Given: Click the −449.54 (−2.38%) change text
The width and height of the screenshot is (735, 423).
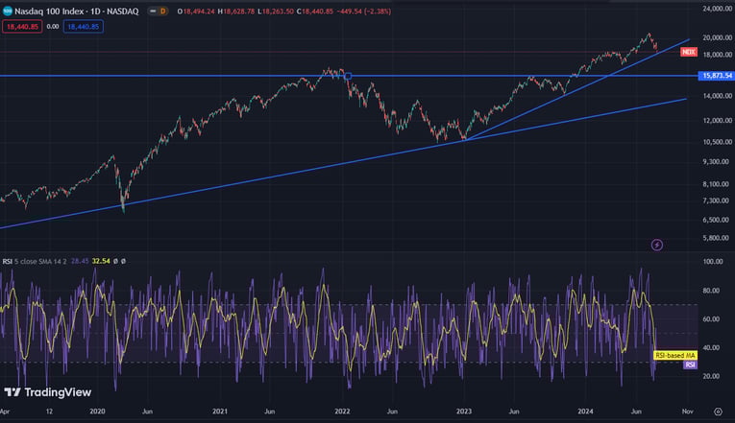Looking at the screenshot, I should click(x=364, y=12).
